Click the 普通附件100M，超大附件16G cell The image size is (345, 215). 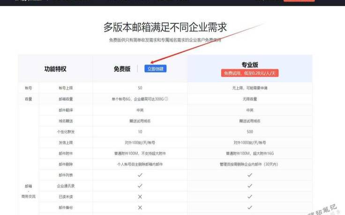(x=250, y=153)
